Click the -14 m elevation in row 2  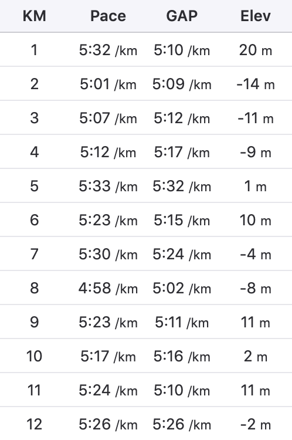tap(256, 84)
